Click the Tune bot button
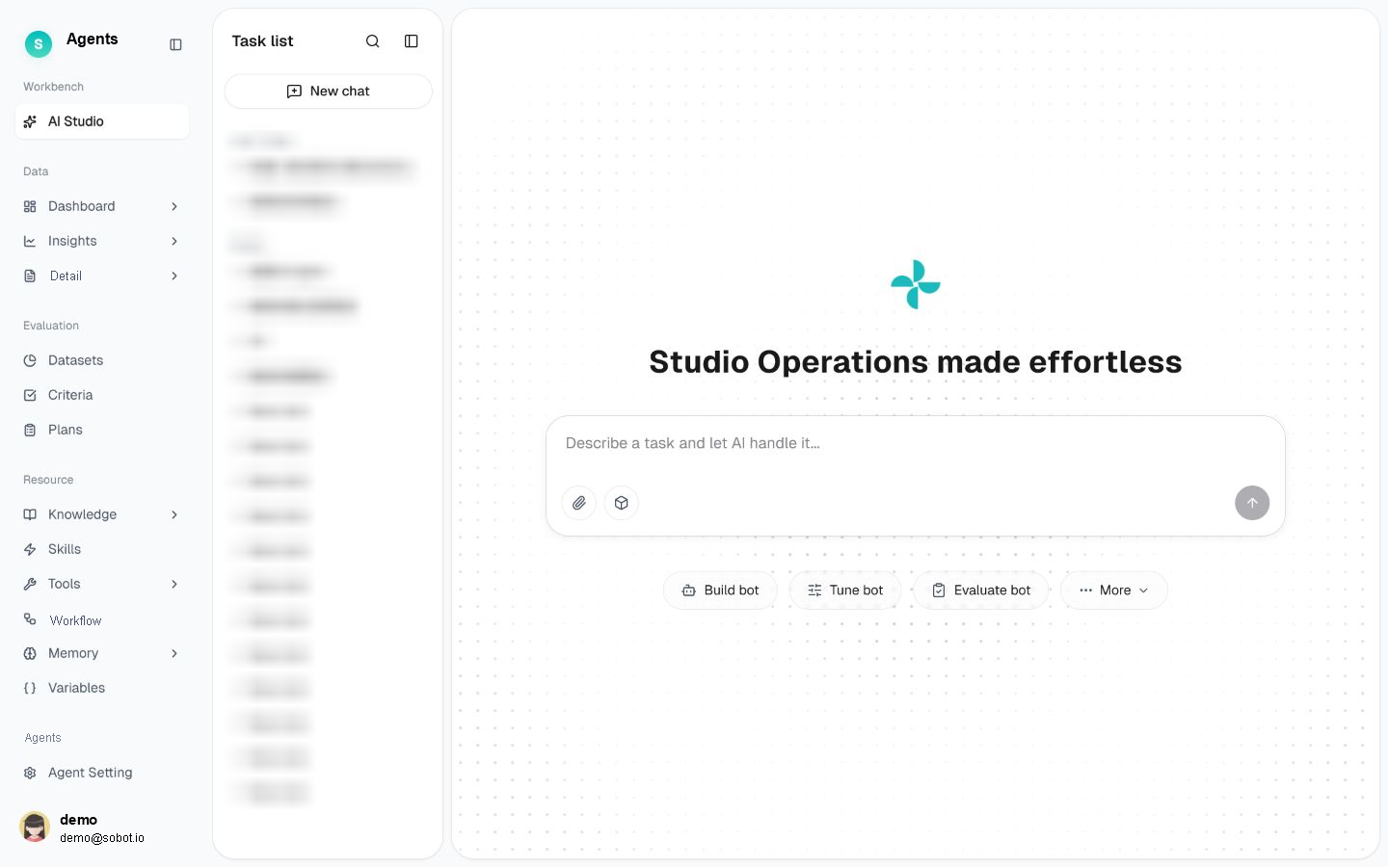The image size is (1388, 867). (x=845, y=591)
